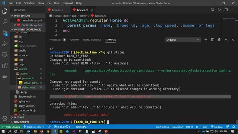This screenshot has width=238, height=134.
Task: Open the active_adm... JS file
Action: [x=28, y=83]
